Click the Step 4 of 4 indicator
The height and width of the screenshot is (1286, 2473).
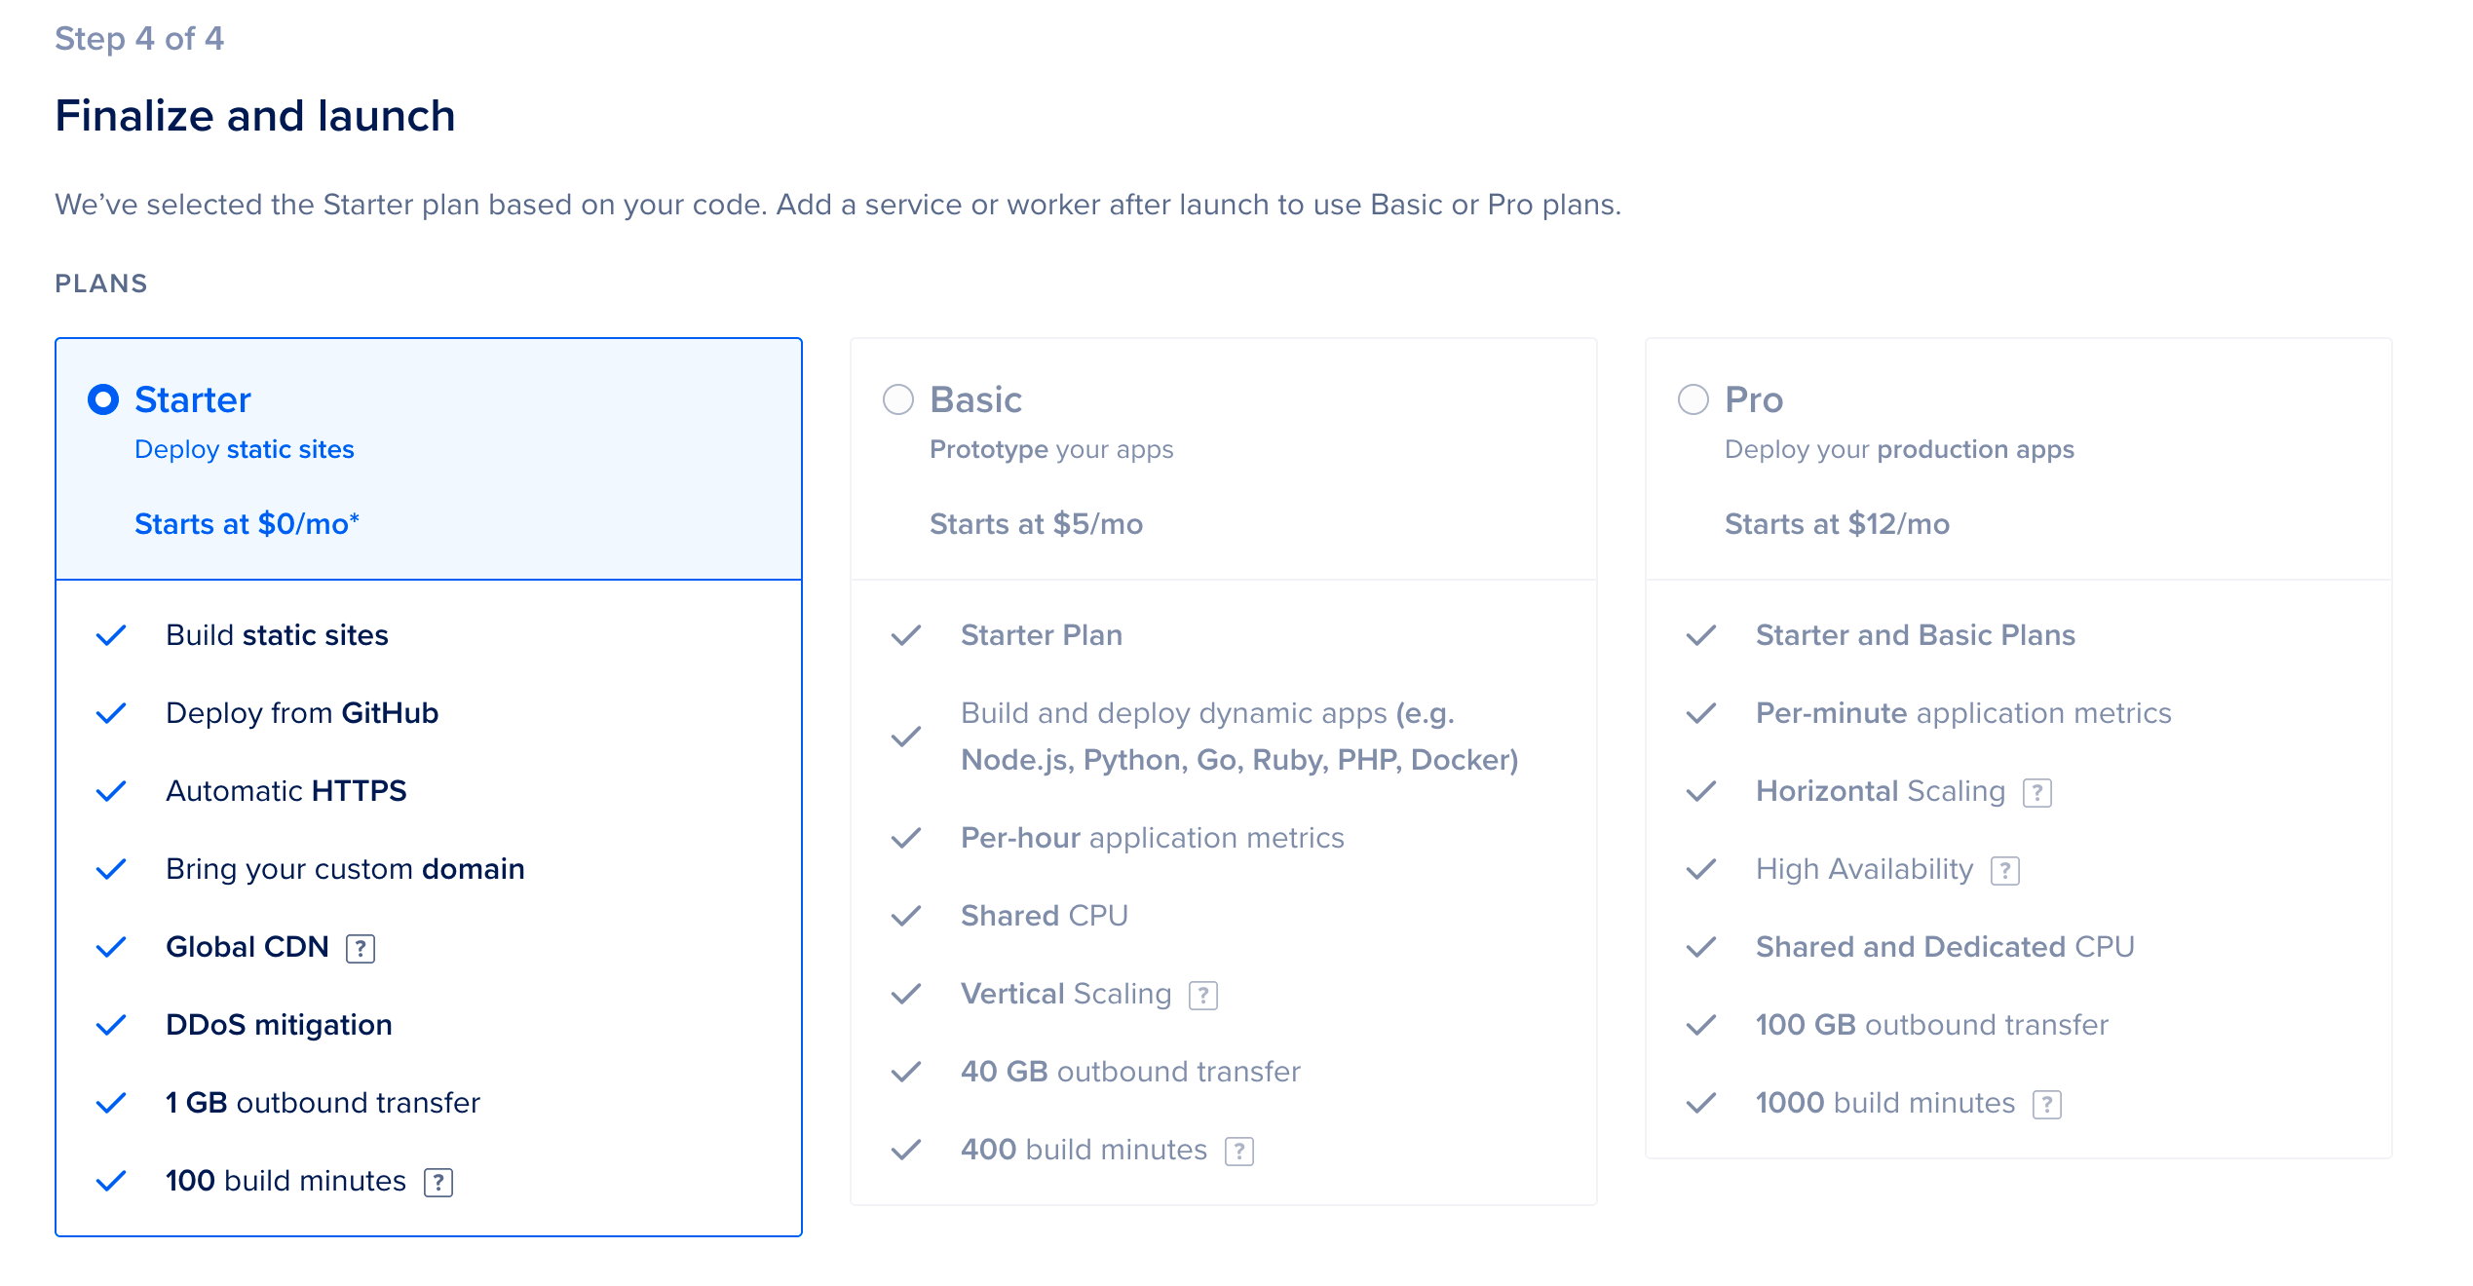[x=139, y=39]
